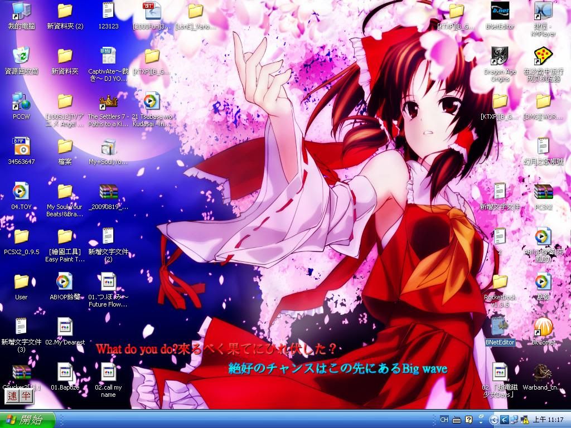This screenshot has width=571, height=428.
Task: Launch the PCCW network shortcut
Action: pos(21,102)
